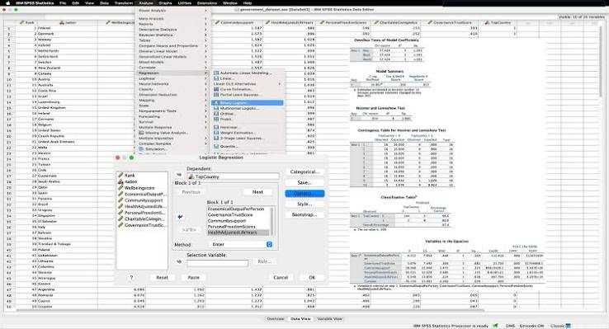Switch to the Data View tab
Screen dimensions: 609x329
coord(300,319)
